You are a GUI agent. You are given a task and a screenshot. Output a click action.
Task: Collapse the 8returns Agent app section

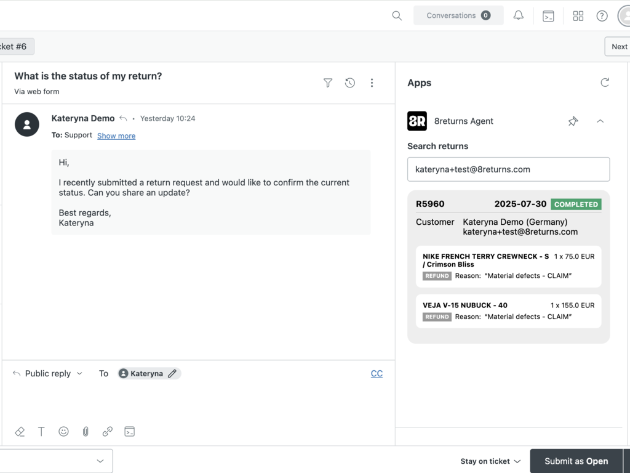[600, 121]
